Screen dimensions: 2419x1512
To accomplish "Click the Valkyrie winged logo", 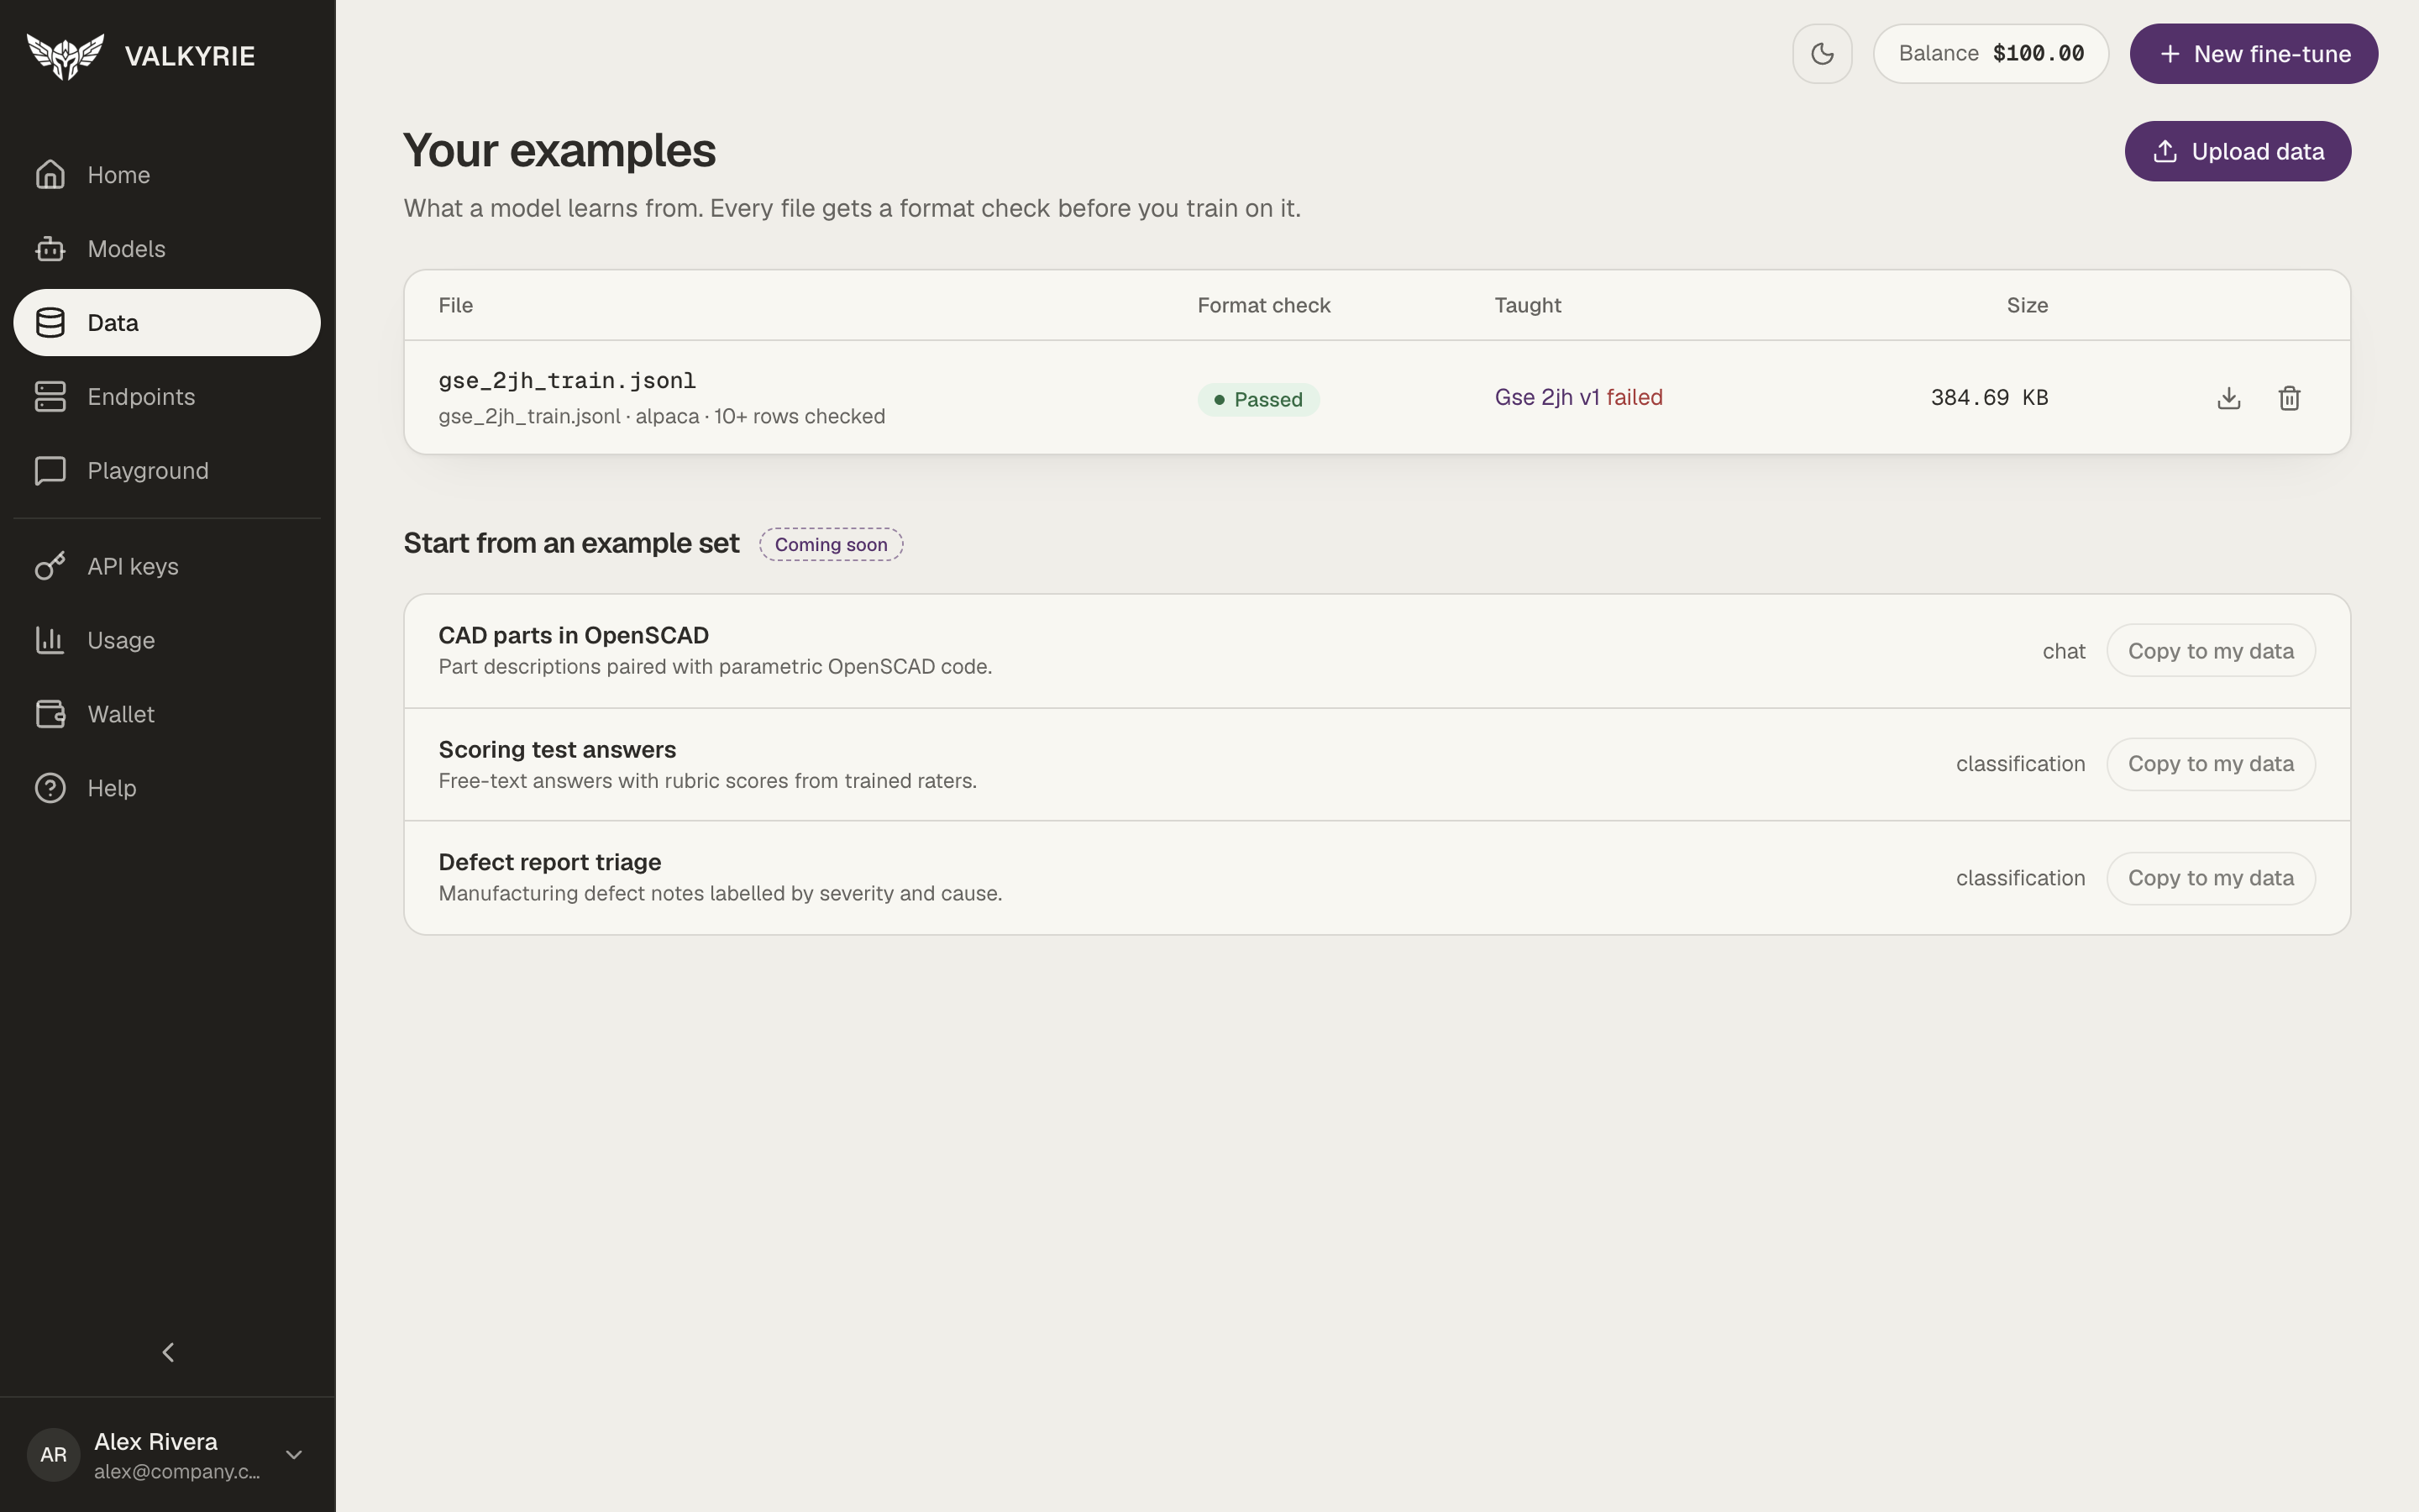I will (x=65, y=56).
